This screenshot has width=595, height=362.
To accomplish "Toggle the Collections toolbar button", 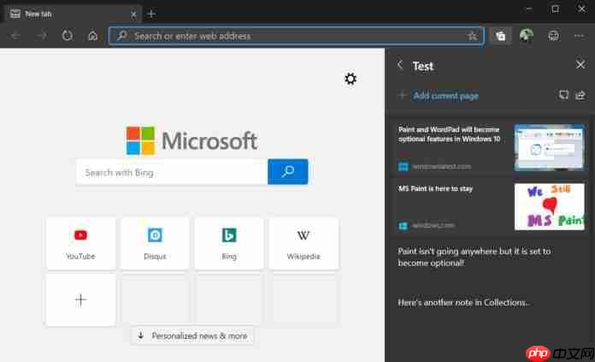I will tap(500, 36).
